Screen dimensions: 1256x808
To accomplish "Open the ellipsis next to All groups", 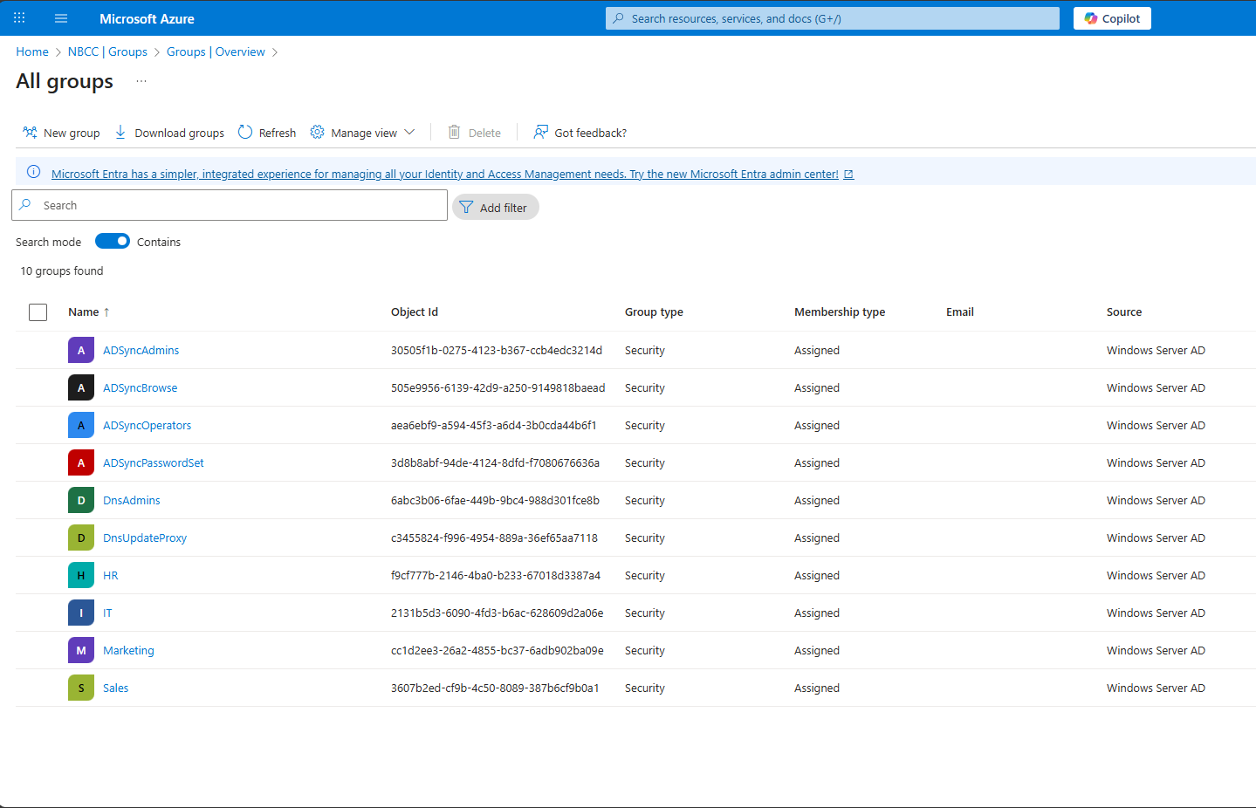I will point(141,81).
